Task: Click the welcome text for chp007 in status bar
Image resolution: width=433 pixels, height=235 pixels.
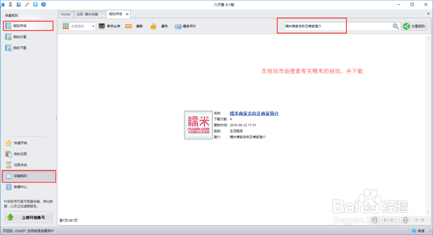Action: 28,231
